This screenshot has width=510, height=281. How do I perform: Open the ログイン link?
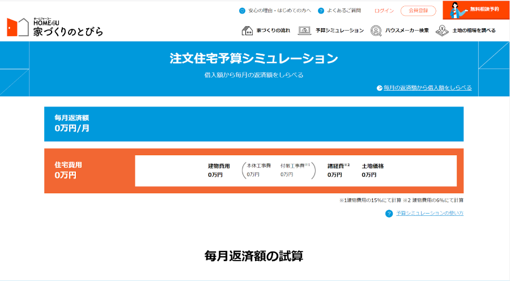(384, 11)
